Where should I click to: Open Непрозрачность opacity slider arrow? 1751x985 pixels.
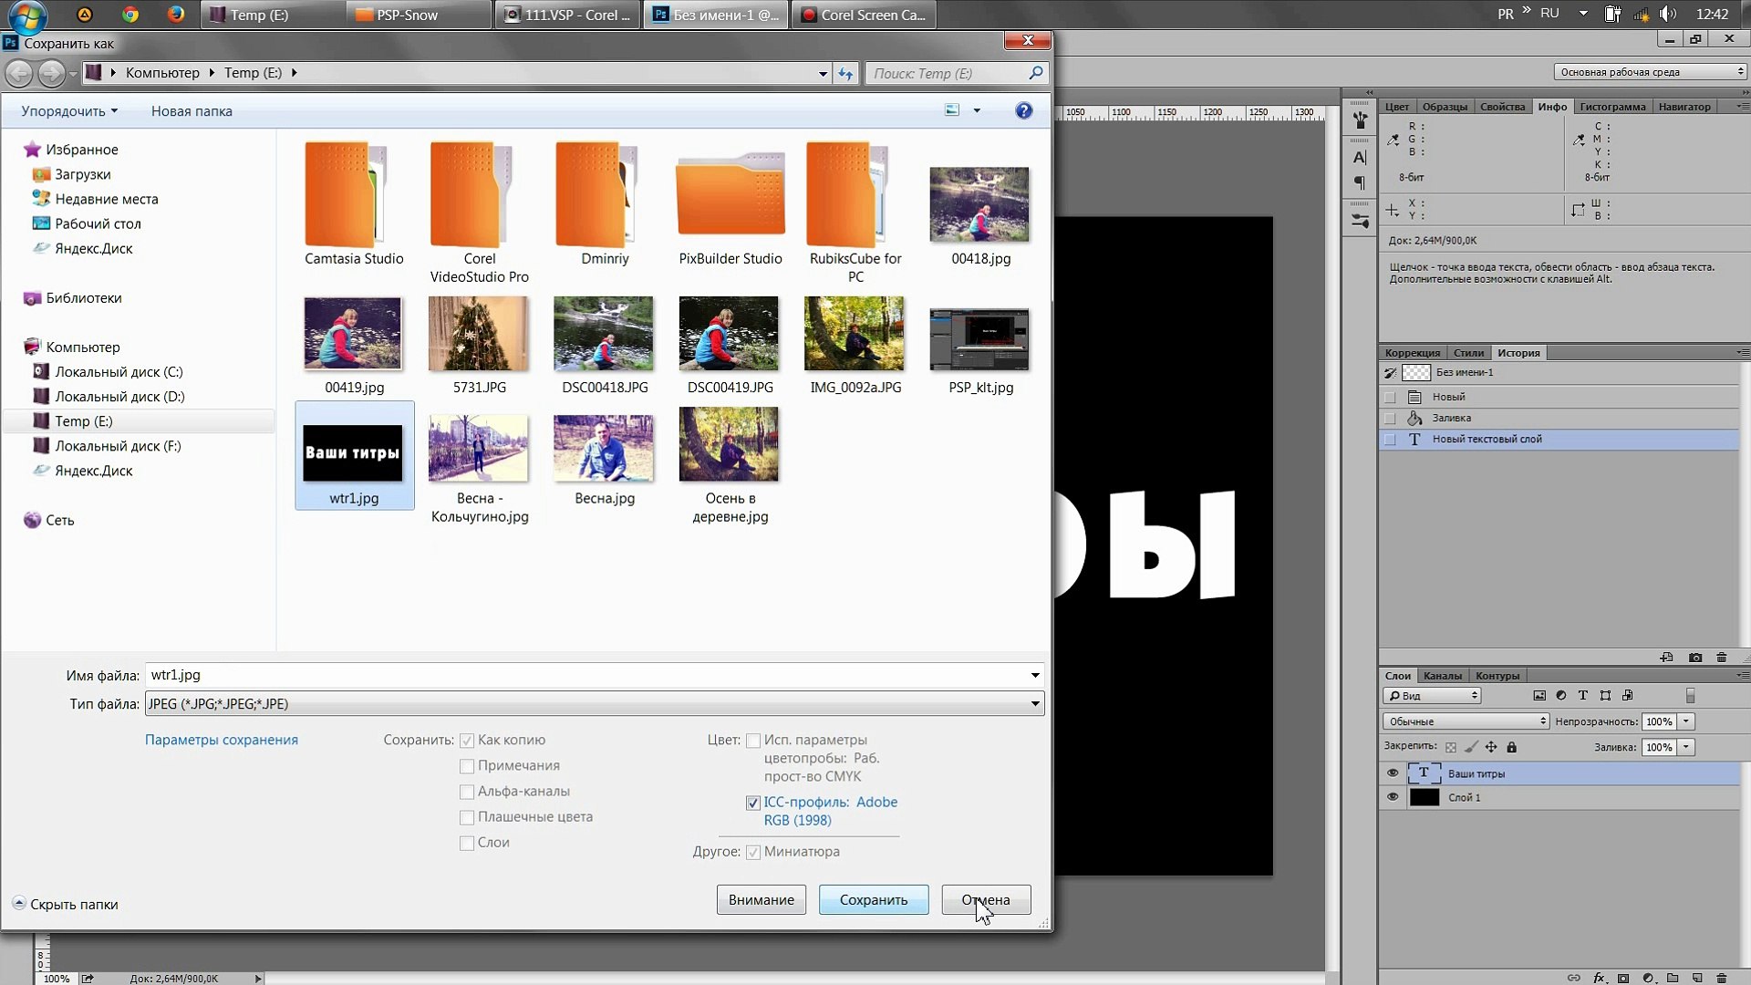point(1686,721)
